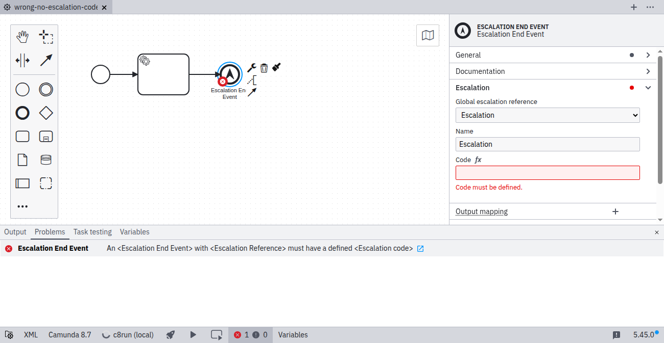The image size is (664, 343).
Task: Collapse the Escalation section
Action: (648, 88)
